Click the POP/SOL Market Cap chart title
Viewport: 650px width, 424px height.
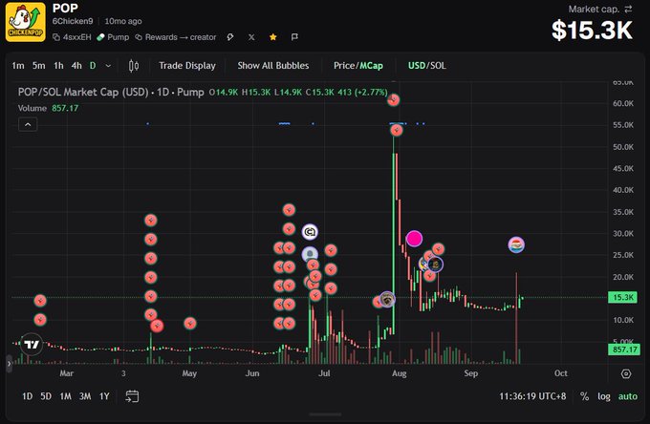(111, 92)
